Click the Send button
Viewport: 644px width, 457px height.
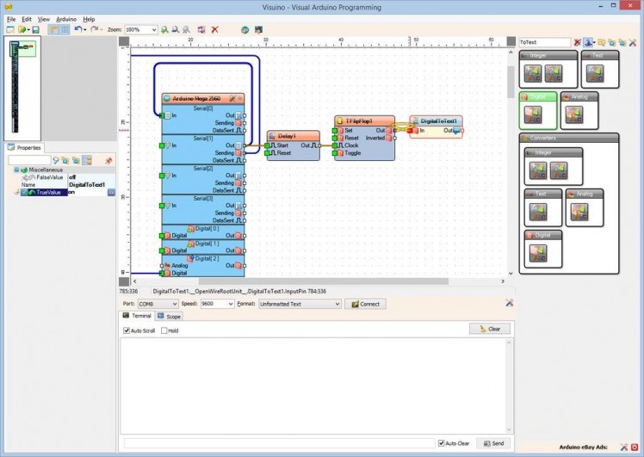pos(493,443)
